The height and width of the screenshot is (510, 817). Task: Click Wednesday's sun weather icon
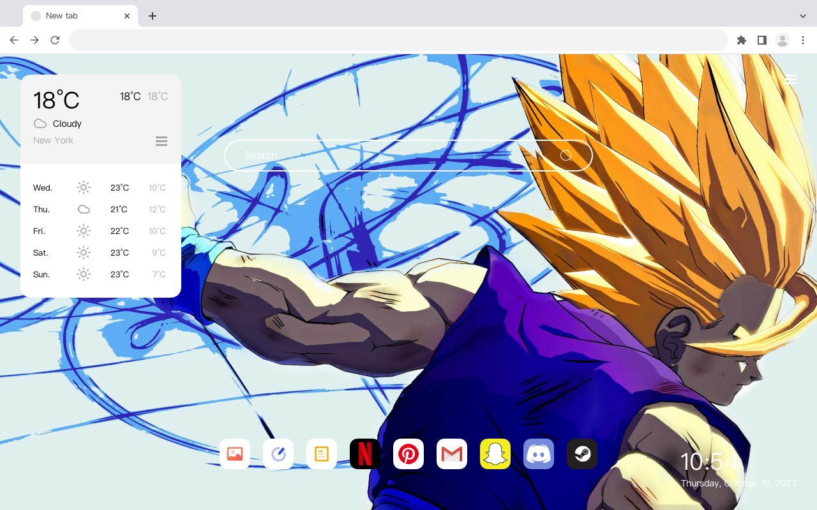click(84, 187)
